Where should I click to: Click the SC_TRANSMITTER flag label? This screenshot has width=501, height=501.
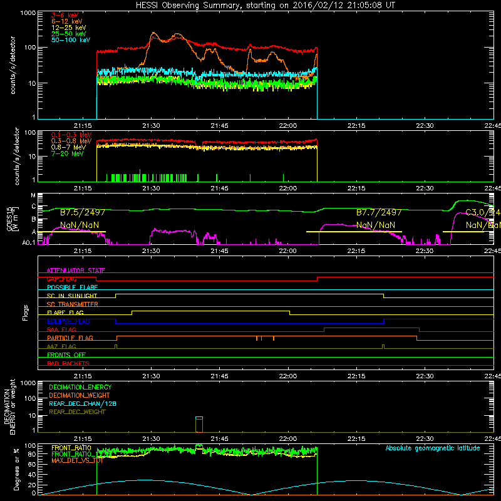pyautogui.click(x=73, y=304)
